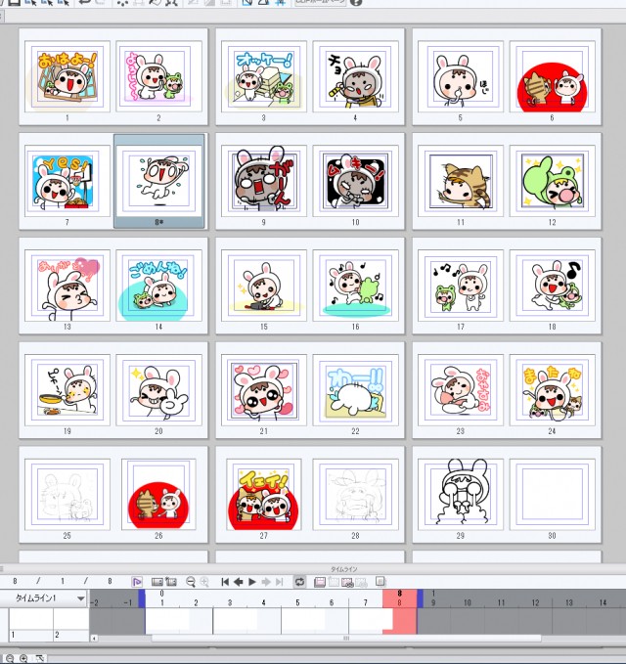Click the timeline scrollbar left arrow
The image size is (626, 664).
[x=94, y=638]
